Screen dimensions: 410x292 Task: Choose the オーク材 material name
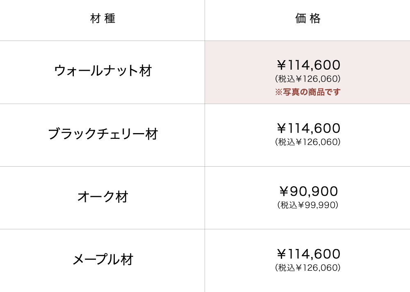click(x=103, y=197)
